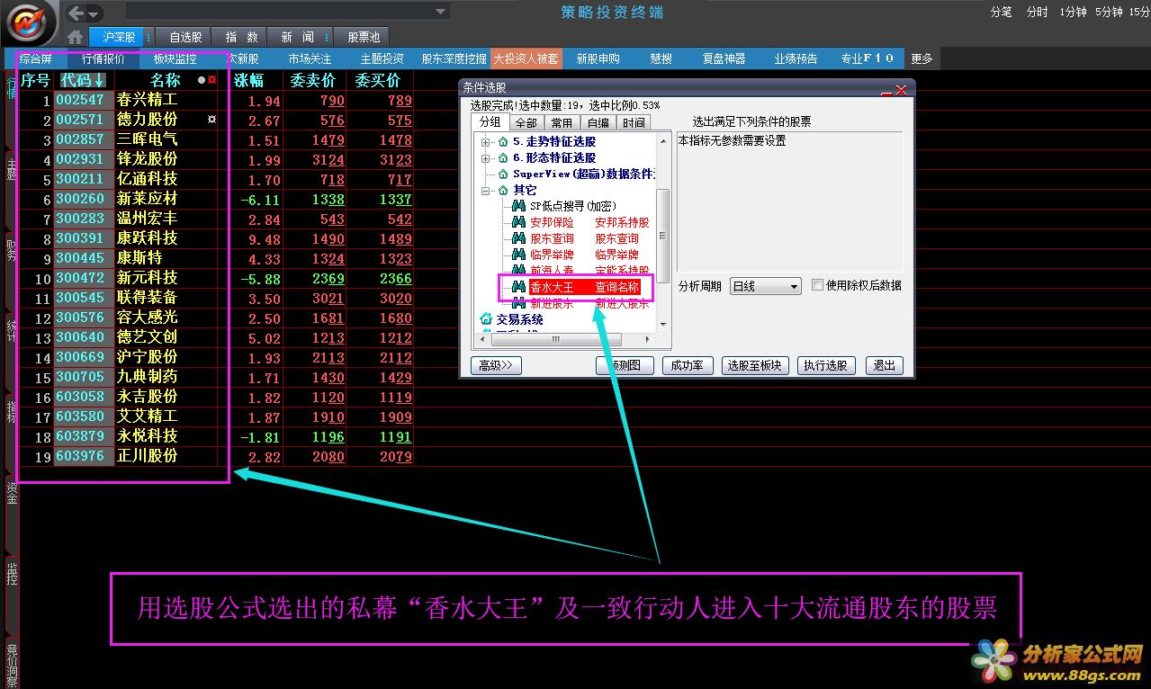
Task: Select the 综合屏 sub-tab
Action: [x=36, y=58]
